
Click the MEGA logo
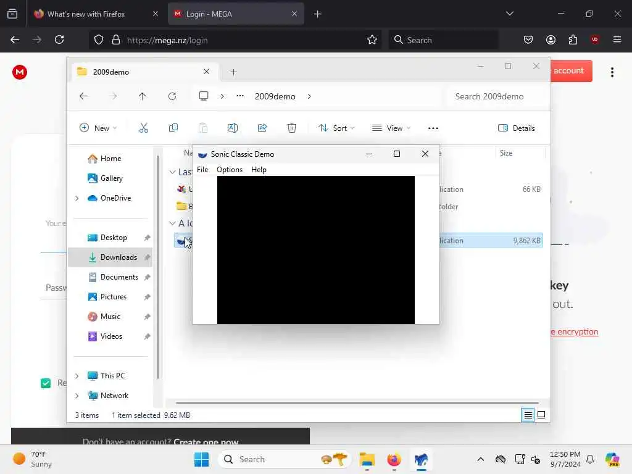[x=19, y=72]
